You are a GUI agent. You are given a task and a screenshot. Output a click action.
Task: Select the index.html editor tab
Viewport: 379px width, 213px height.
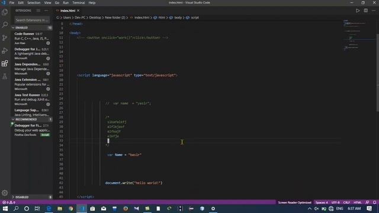tap(68, 11)
